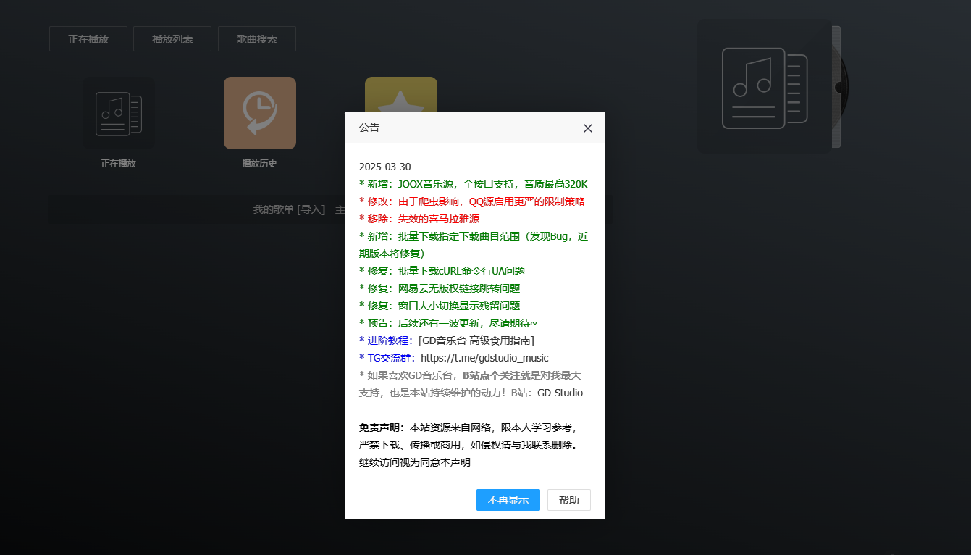This screenshot has width=971, height=555.
Task: Click the bold B站点个关注 text
Action: pyautogui.click(x=490, y=375)
